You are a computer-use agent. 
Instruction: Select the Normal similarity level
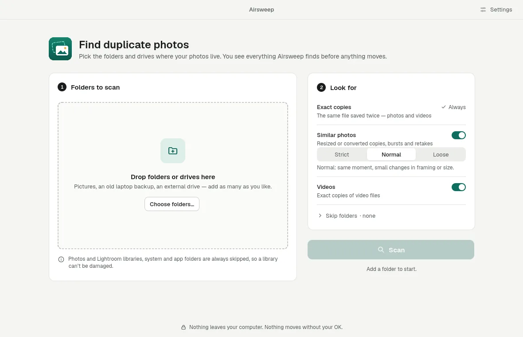click(391, 154)
